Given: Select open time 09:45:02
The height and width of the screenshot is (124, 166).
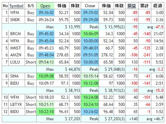Looking at the screenshot, I should (46, 34).
